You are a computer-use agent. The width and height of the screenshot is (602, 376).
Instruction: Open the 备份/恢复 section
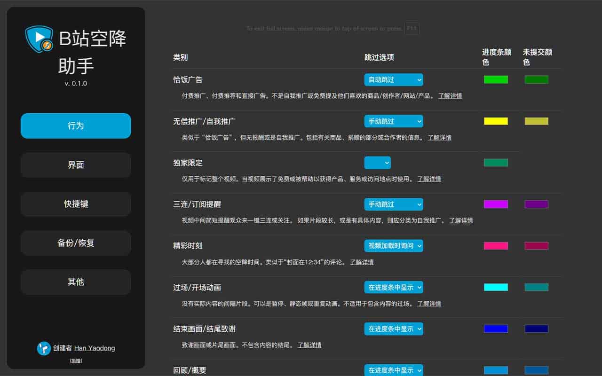click(x=75, y=243)
